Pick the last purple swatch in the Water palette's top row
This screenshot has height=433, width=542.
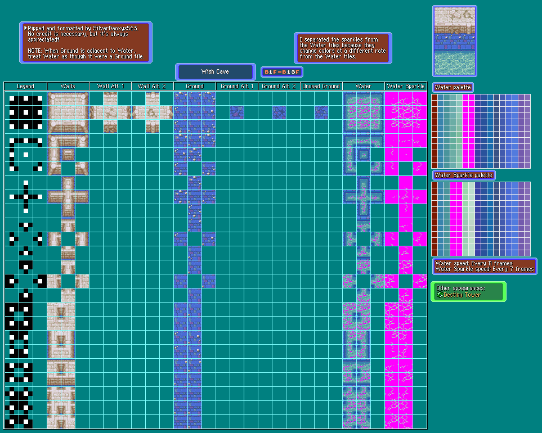[x=527, y=97]
